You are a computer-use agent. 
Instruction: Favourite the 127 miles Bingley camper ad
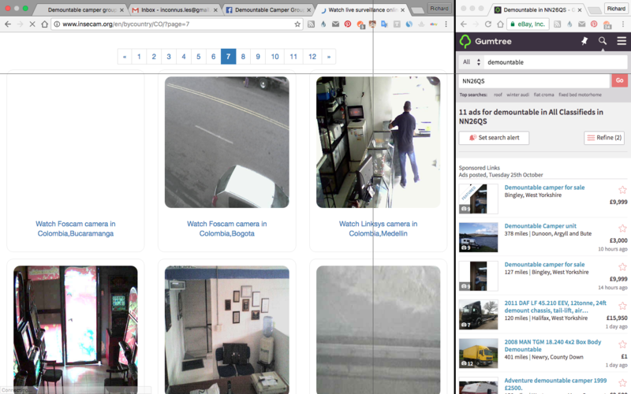tap(622, 267)
